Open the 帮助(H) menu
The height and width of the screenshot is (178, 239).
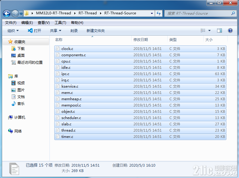click(x=77, y=23)
